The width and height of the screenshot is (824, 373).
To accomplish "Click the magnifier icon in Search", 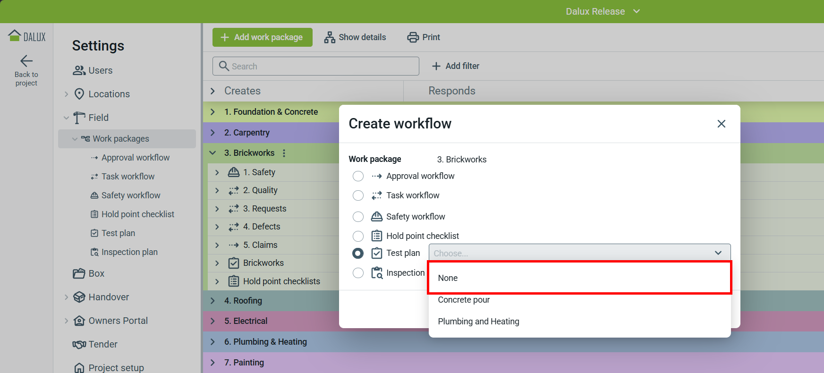I will point(224,66).
